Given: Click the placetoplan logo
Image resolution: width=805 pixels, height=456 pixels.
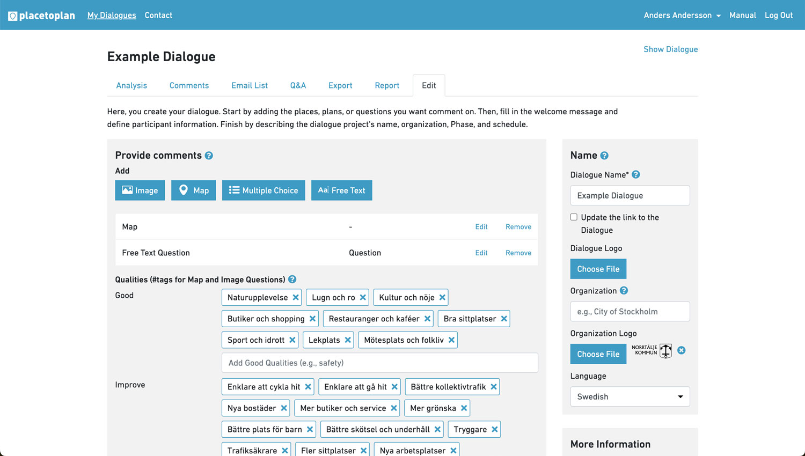Looking at the screenshot, I should click(x=42, y=16).
